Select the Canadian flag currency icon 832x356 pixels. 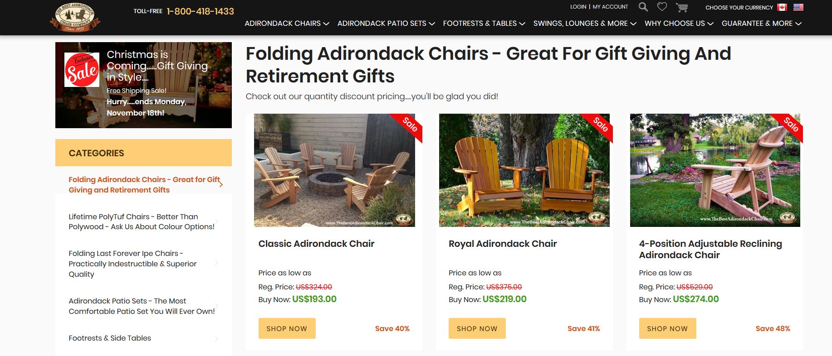click(x=782, y=7)
